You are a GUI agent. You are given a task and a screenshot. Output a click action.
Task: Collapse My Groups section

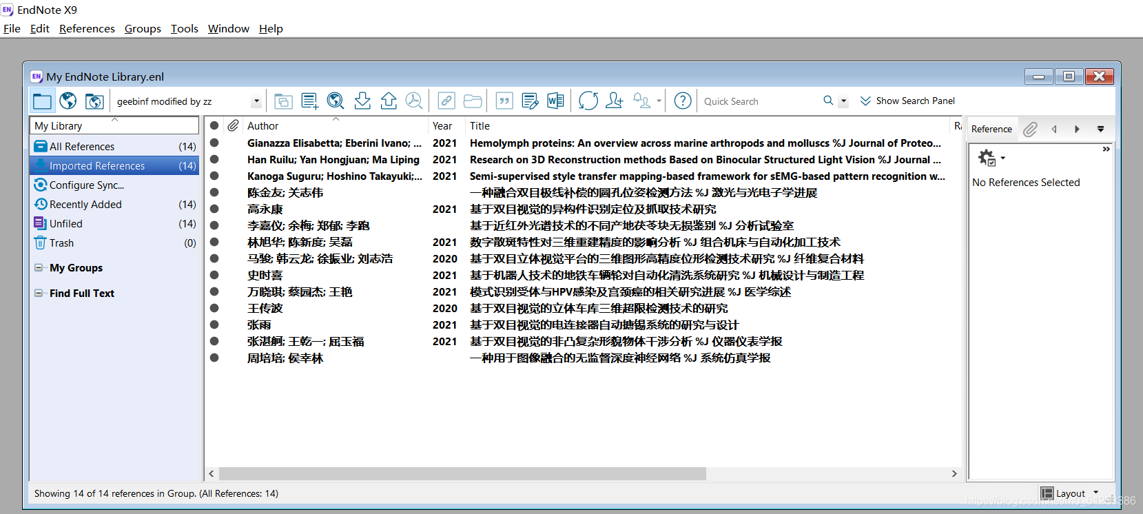click(x=39, y=267)
